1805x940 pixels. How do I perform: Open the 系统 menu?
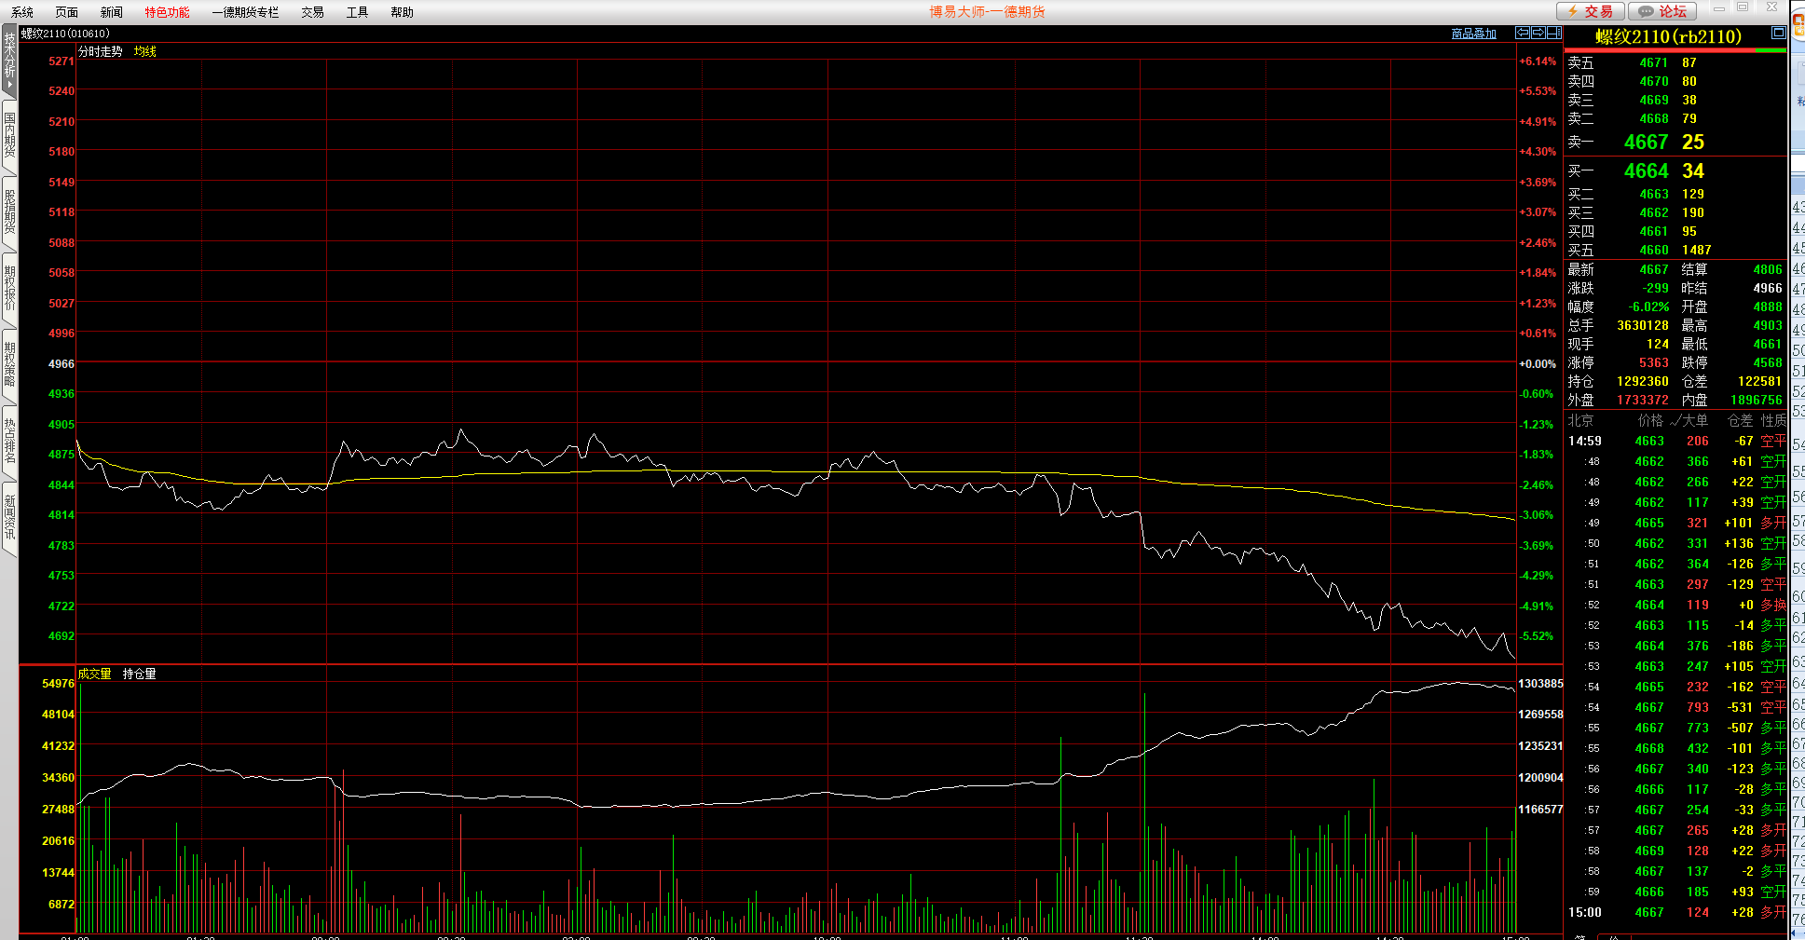pyautogui.click(x=22, y=12)
